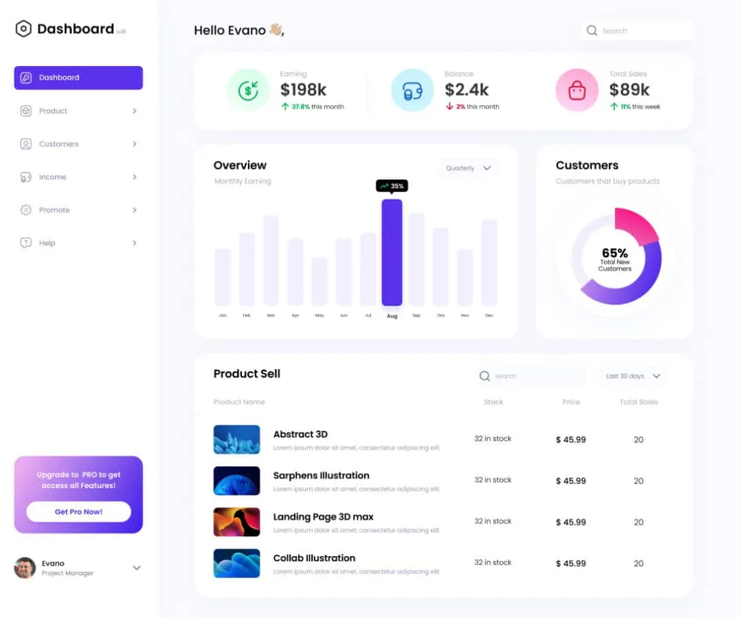The width and height of the screenshot is (742, 618).
Task: Click the Income sidebar icon
Action: pos(25,177)
